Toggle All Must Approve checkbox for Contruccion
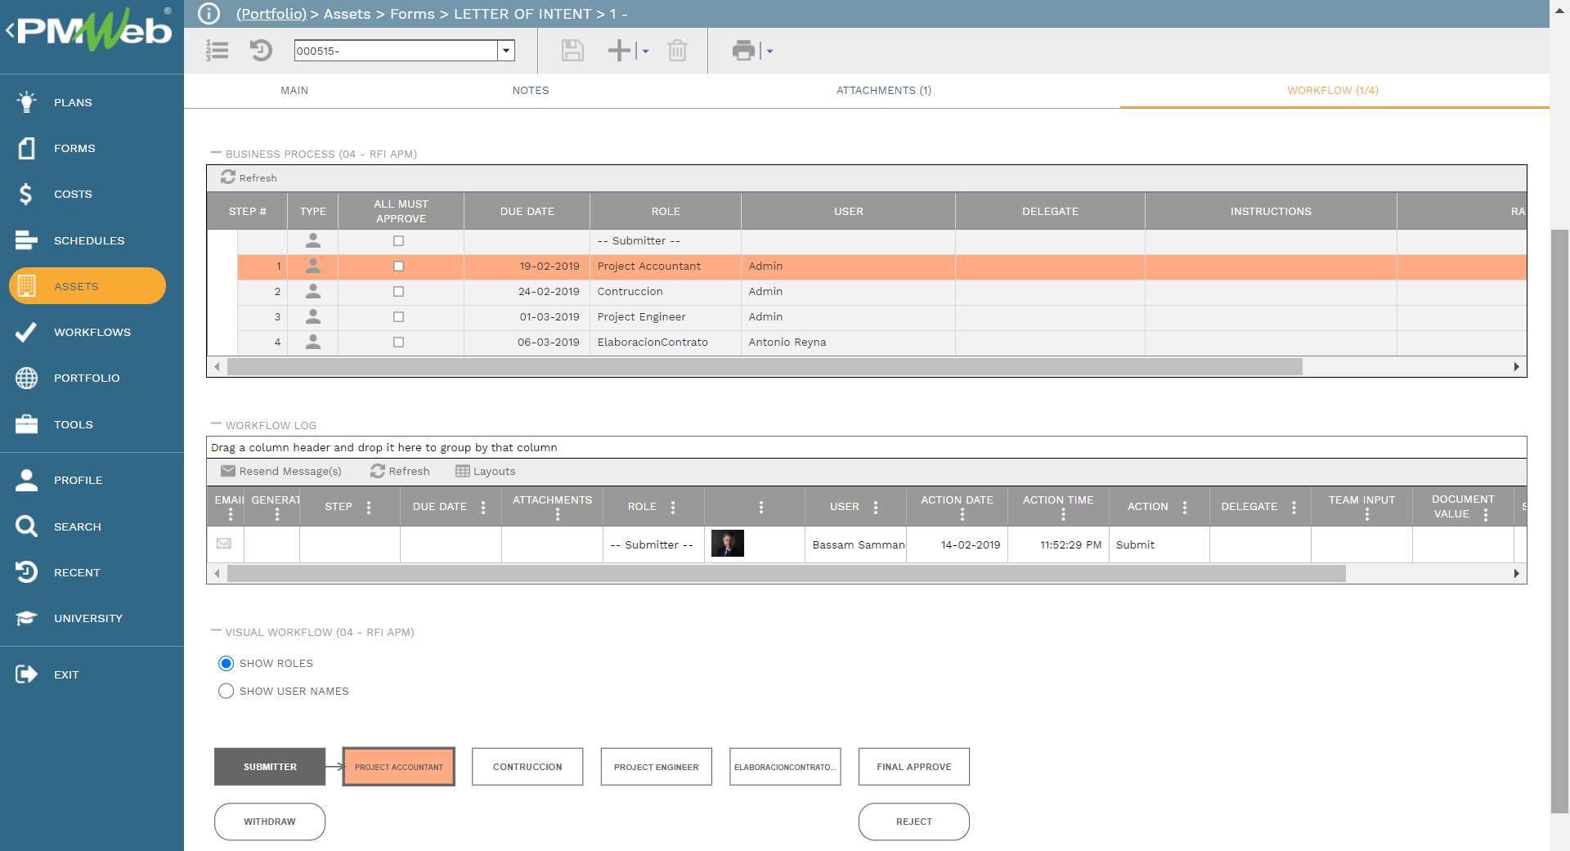The width and height of the screenshot is (1570, 851). coord(398,291)
